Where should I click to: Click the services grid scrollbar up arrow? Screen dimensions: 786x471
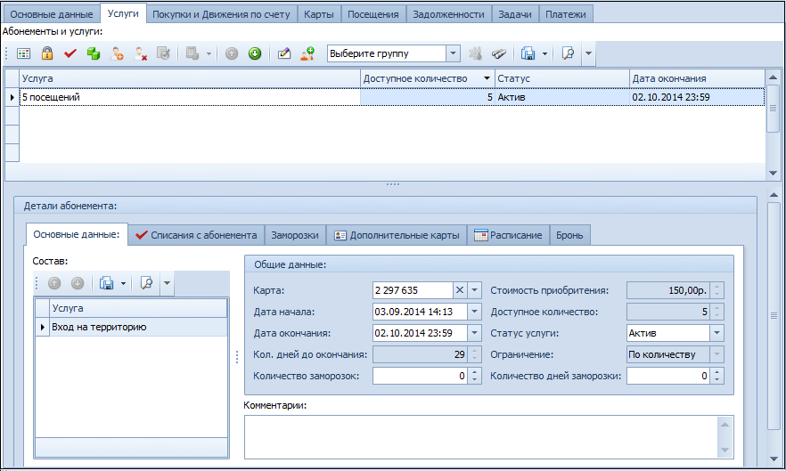[773, 77]
